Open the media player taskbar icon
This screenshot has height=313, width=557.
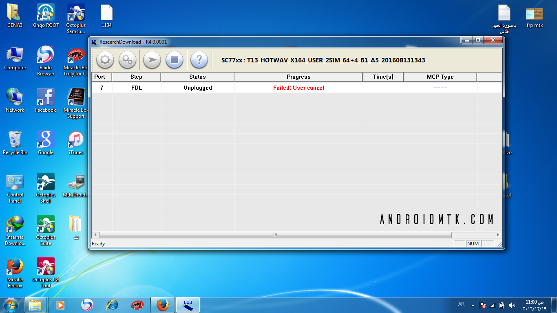(x=61, y=305)
